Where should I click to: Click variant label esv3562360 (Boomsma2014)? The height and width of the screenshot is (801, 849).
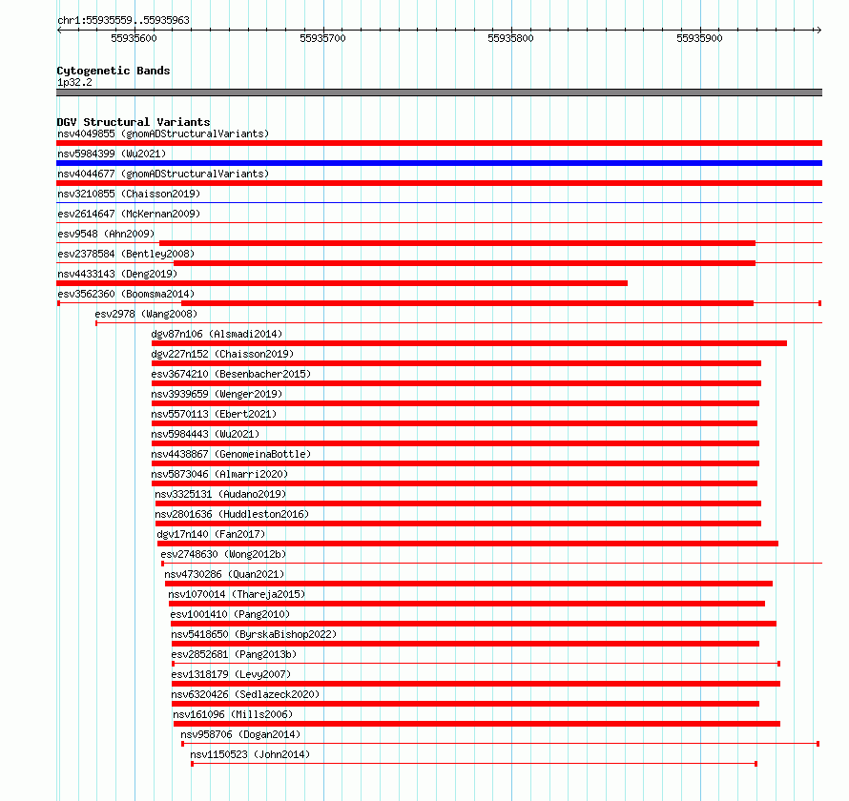(126, 294)
